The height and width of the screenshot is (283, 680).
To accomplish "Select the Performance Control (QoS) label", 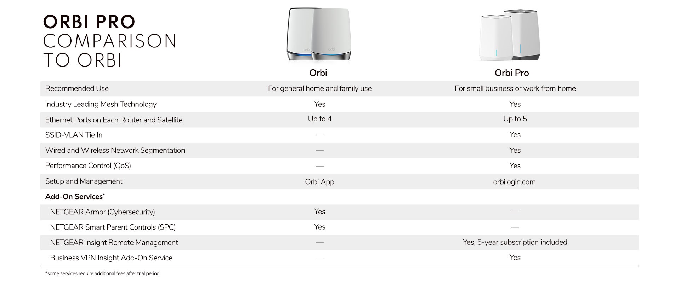I will tap(88, 166).
